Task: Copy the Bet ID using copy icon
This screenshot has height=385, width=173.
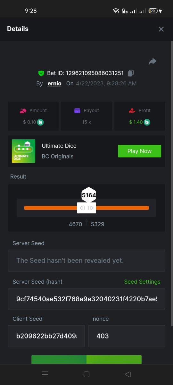Action: [x=130, y=73]
